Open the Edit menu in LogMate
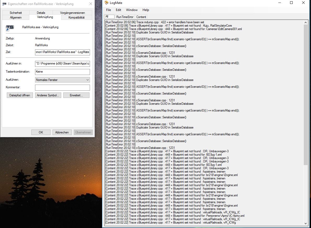This screenshot has height=228, width=311. click(118, 10)
